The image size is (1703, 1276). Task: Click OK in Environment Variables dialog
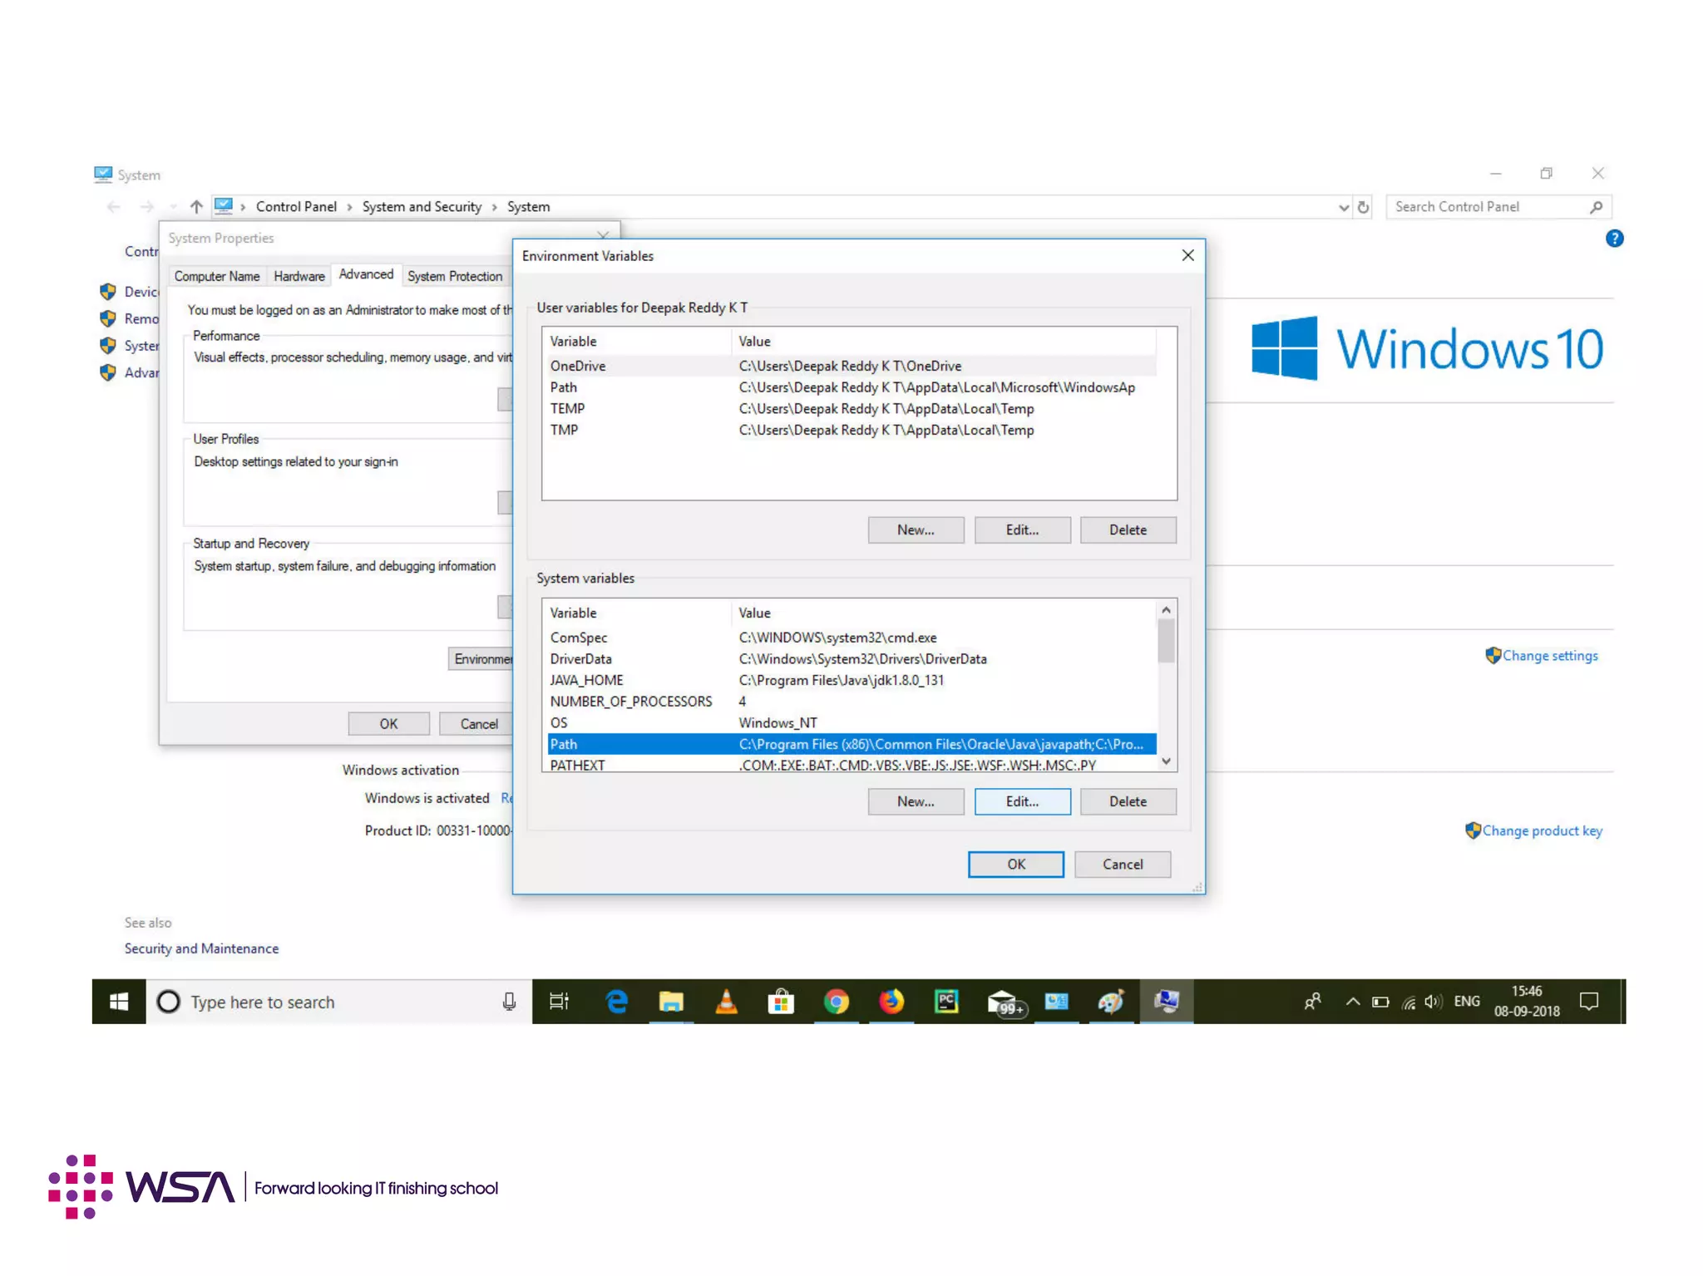1015,865
